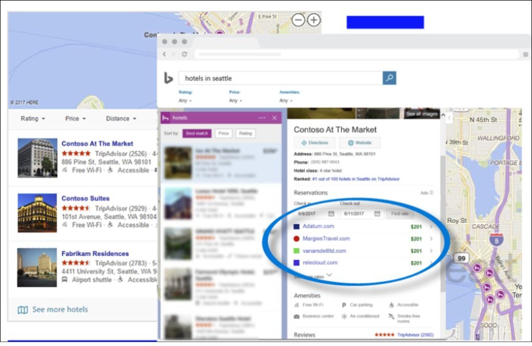The height and width of the screenshot is (346, 532).
Task: Click the Contoso Suites thumbnail
Action: coord(37,212)
